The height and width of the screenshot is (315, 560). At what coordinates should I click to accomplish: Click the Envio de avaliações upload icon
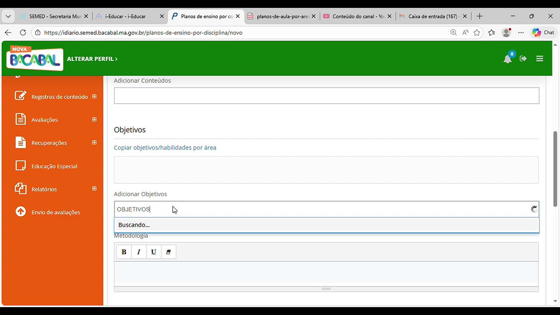[x=21, y=212]
